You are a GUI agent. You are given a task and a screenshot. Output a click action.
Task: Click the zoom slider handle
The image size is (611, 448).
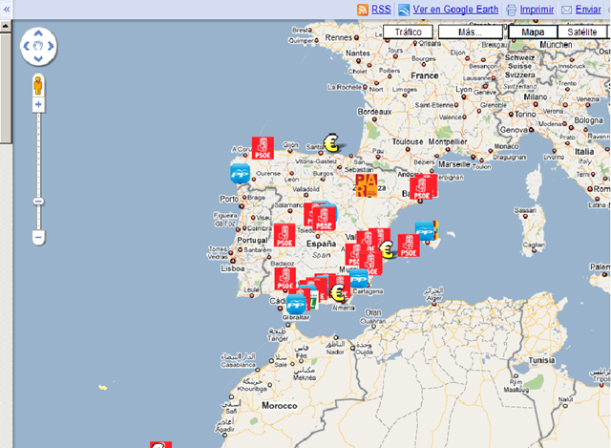tap(38, 202)
